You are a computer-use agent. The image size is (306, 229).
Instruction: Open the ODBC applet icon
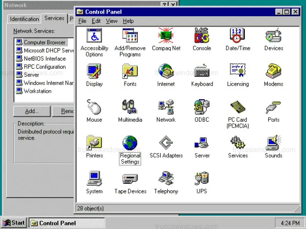point(202,107)
